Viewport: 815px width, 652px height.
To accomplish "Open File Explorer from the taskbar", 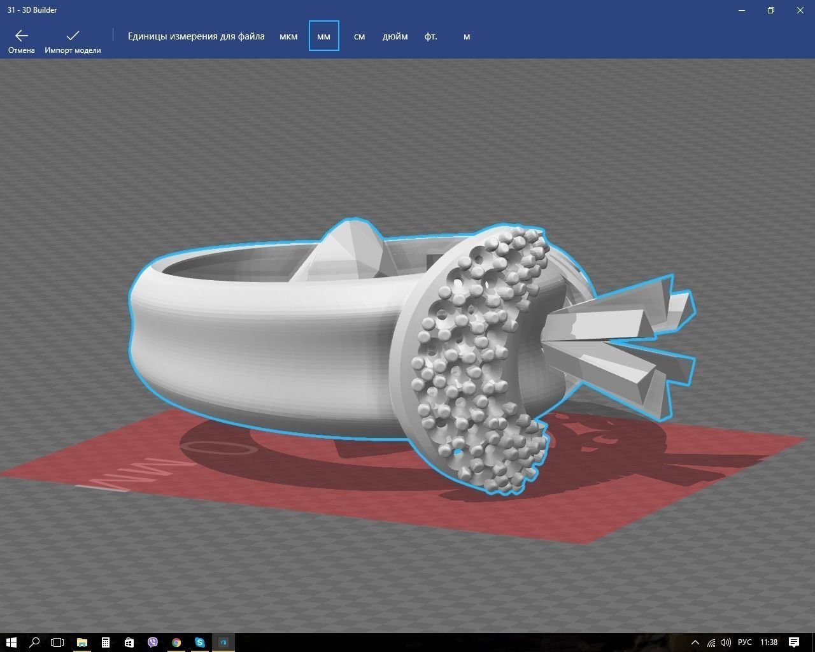I will pyautogui.click(x=82, y=642).
